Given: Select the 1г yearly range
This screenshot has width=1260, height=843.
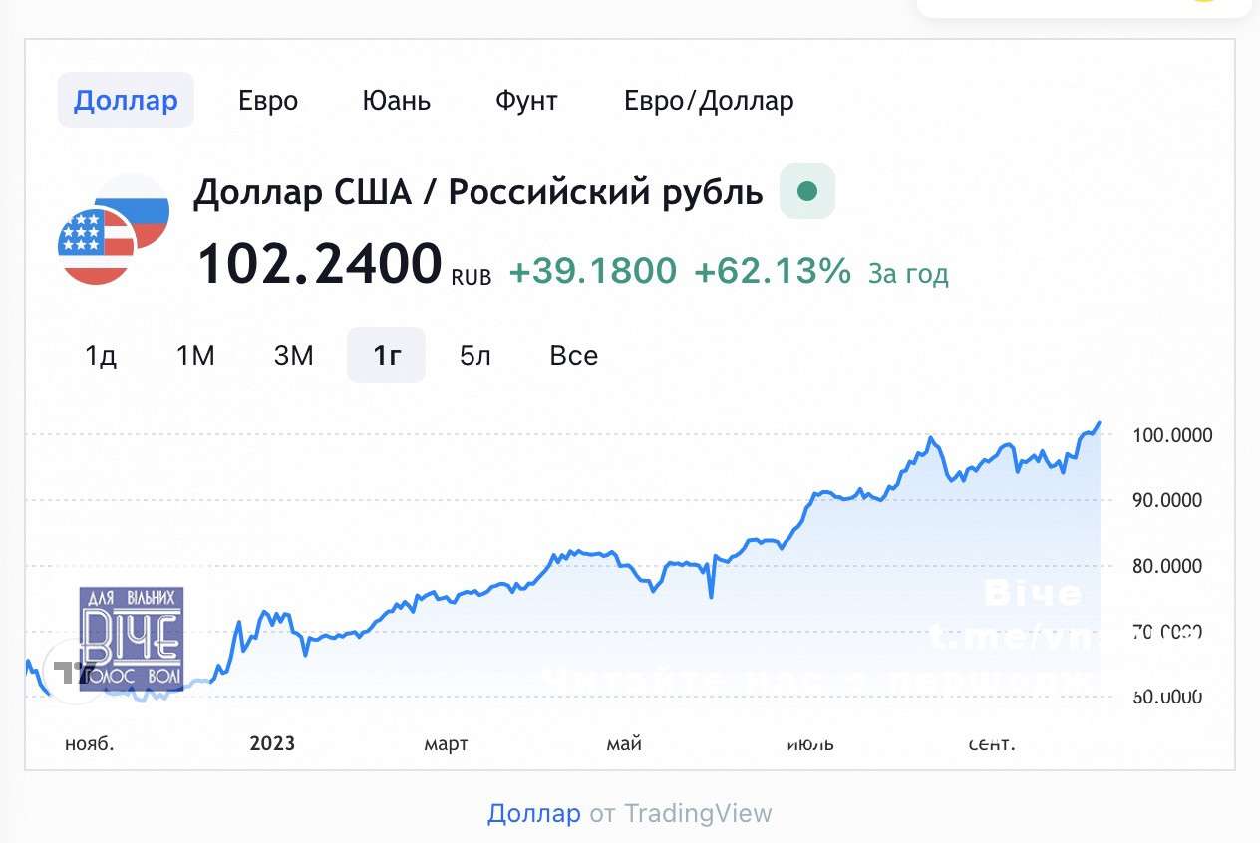Looking at the screenshot, I should (386, 356).
